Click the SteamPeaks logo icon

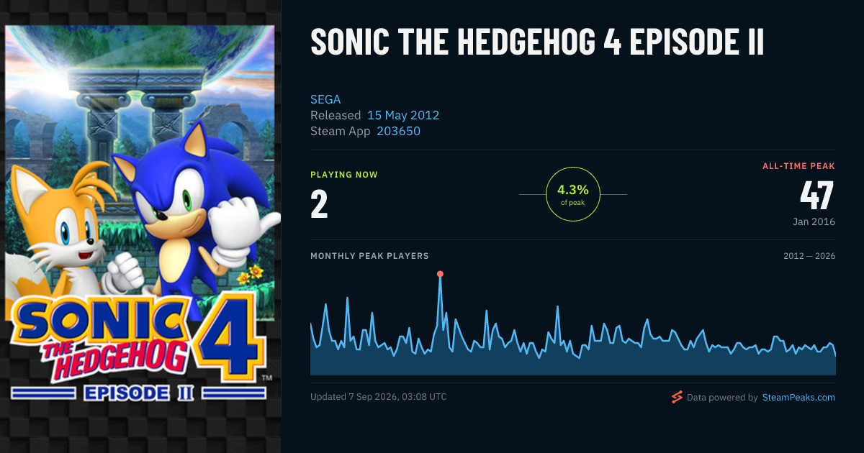677,397
